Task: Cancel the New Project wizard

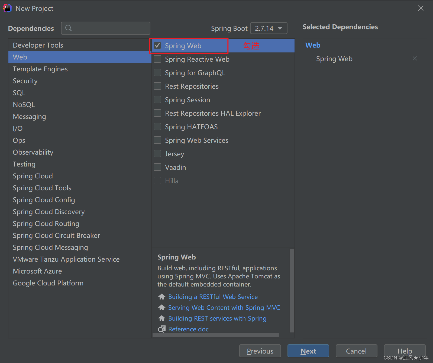Action: tap(356, 351)
